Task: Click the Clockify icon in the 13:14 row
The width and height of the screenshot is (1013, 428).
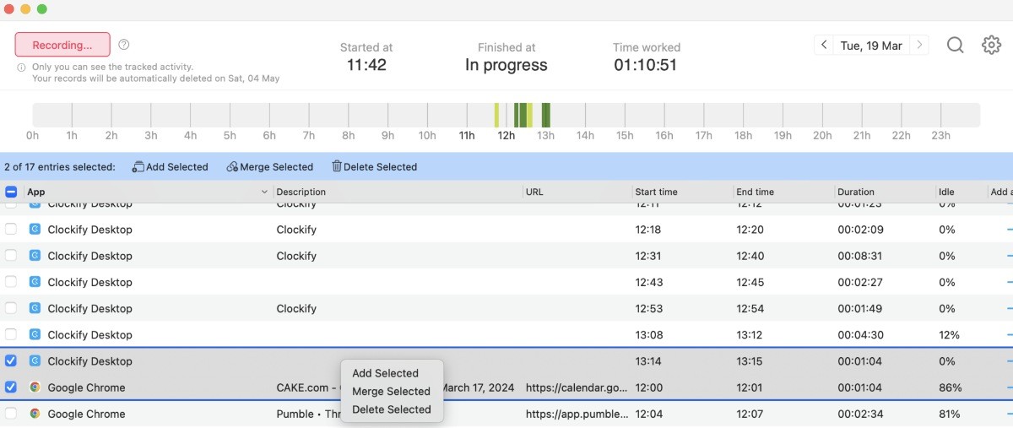Action: [x=35, y=360]
